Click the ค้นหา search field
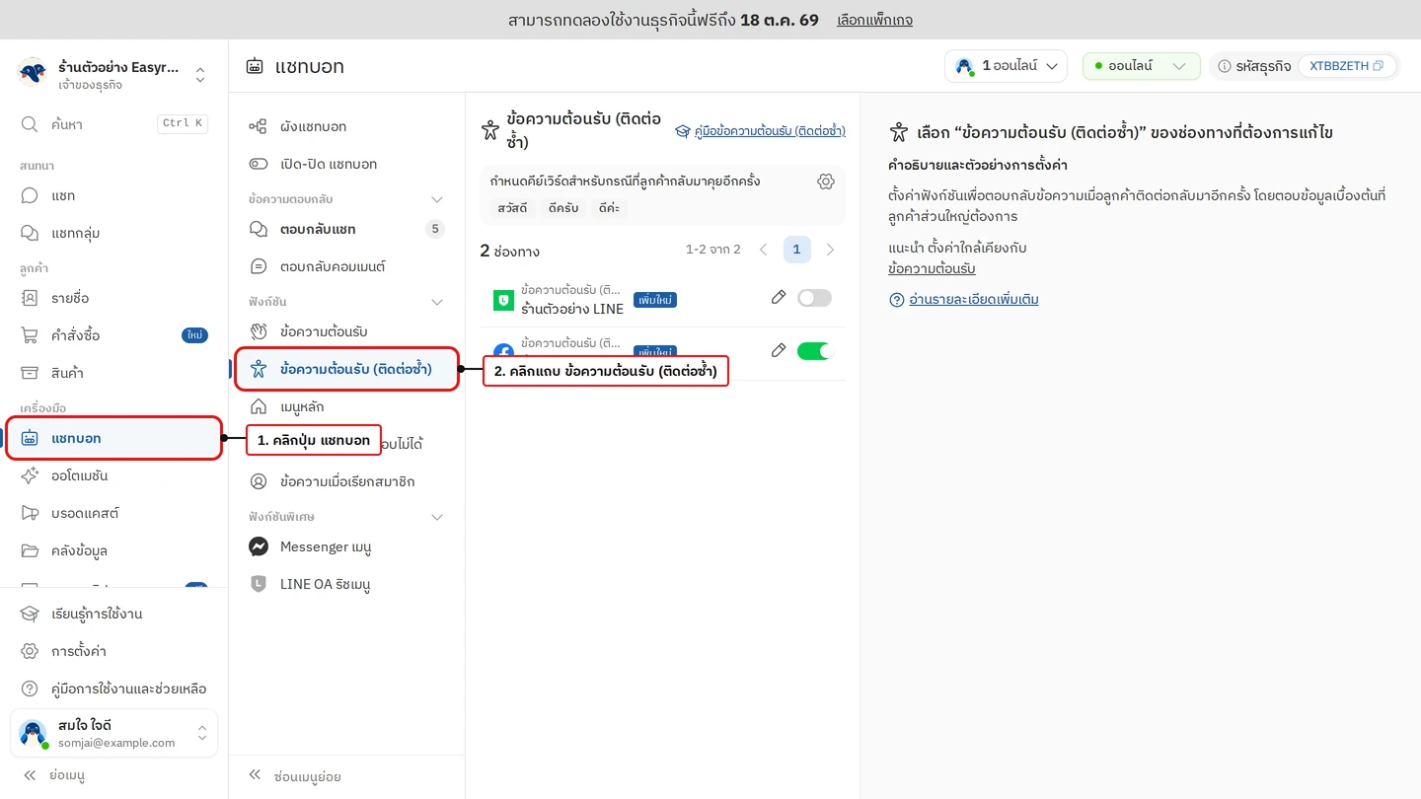 pos(113,124)
